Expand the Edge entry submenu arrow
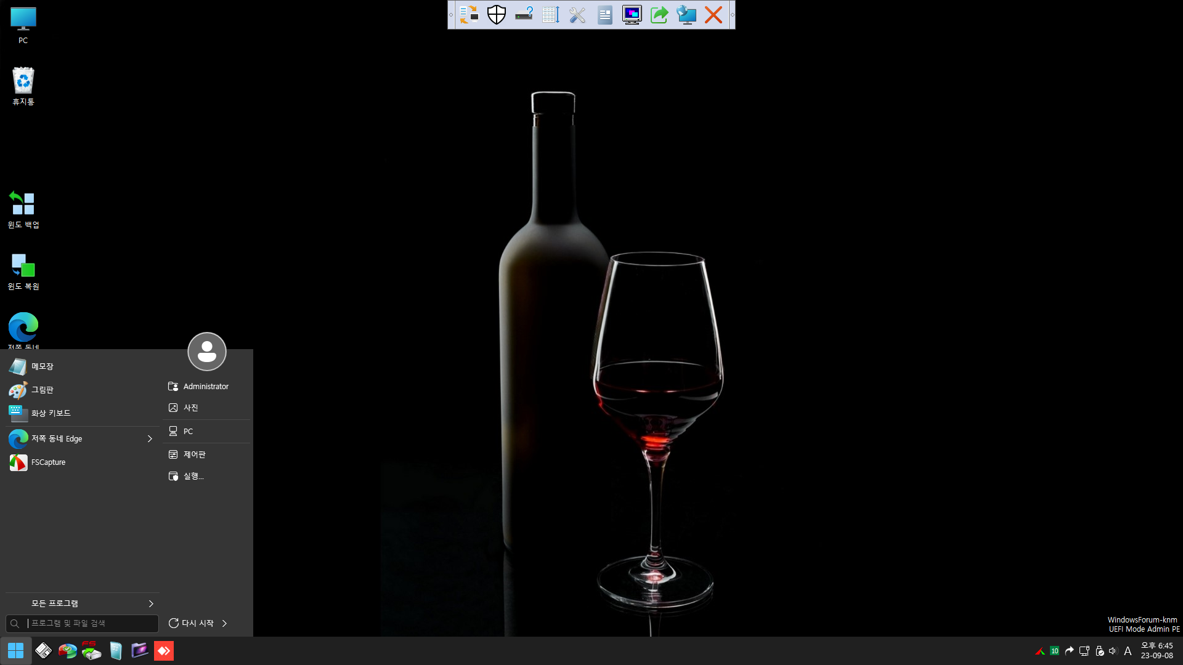 (x=150, y=438)
